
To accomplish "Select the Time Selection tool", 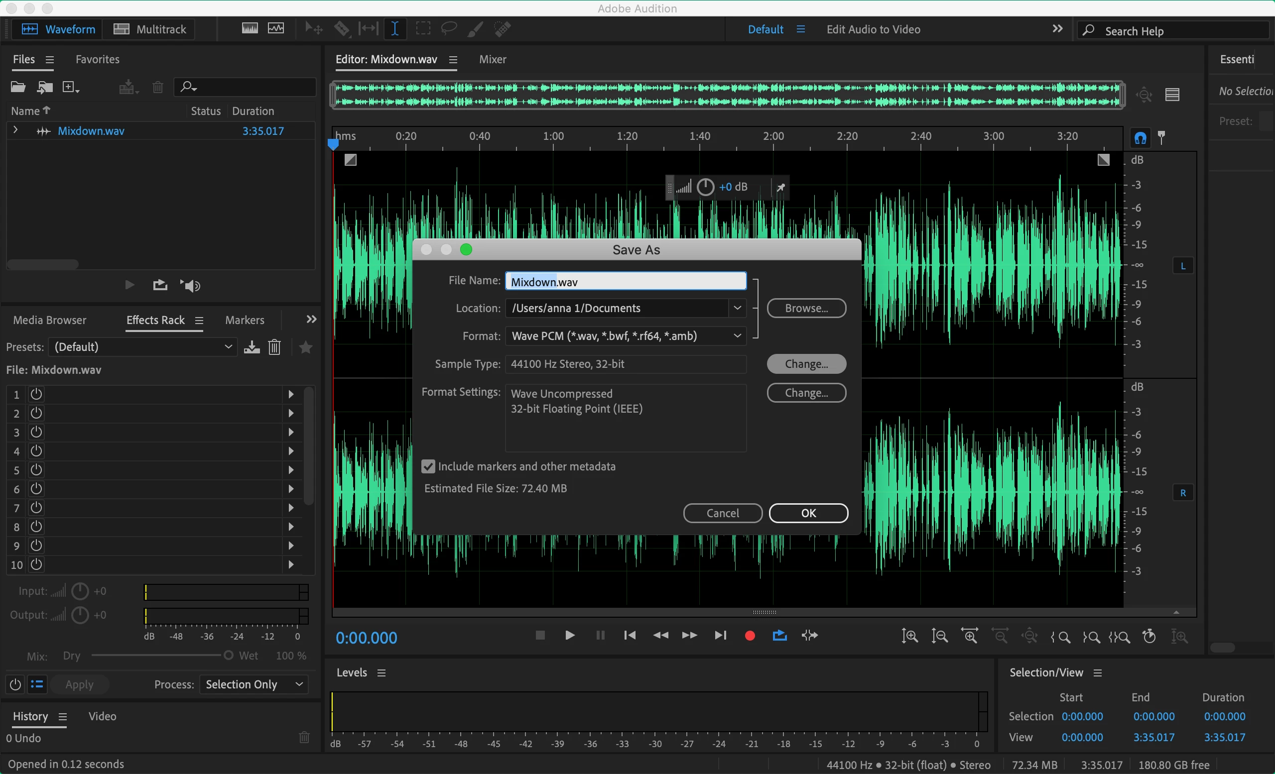I will (395, 29).
